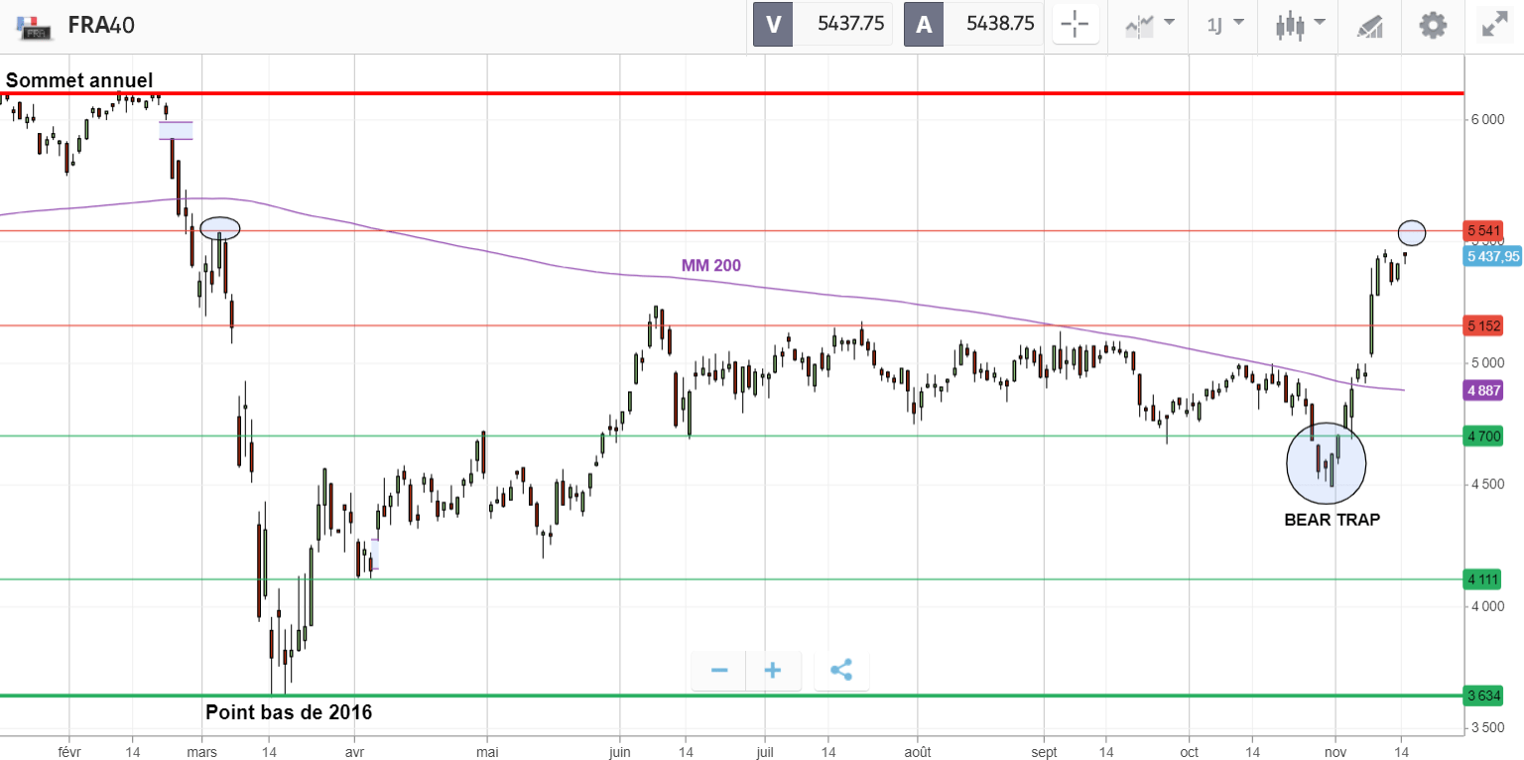Click the FRA40 instrument flag icon
This screenshot has width=1524, height=760.
[36, 27]
